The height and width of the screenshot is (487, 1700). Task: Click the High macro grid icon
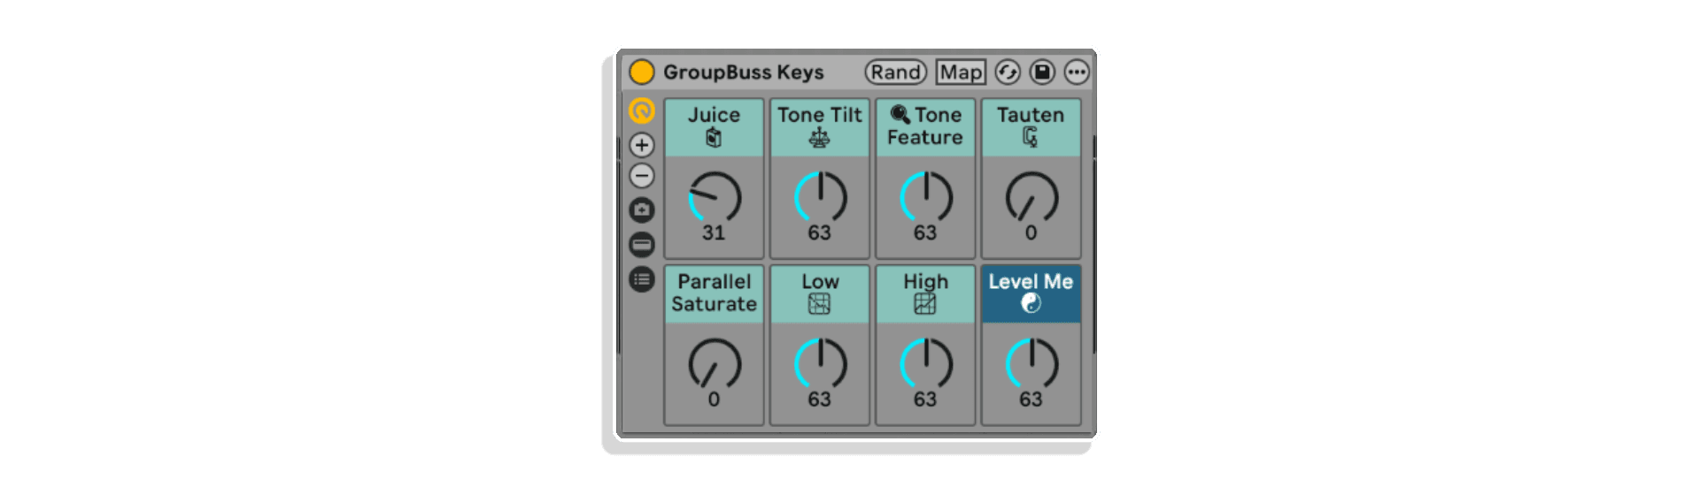coord(925,304)
